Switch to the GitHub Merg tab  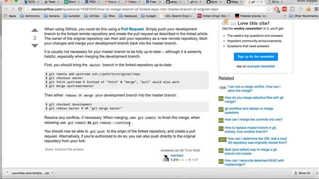235,2
